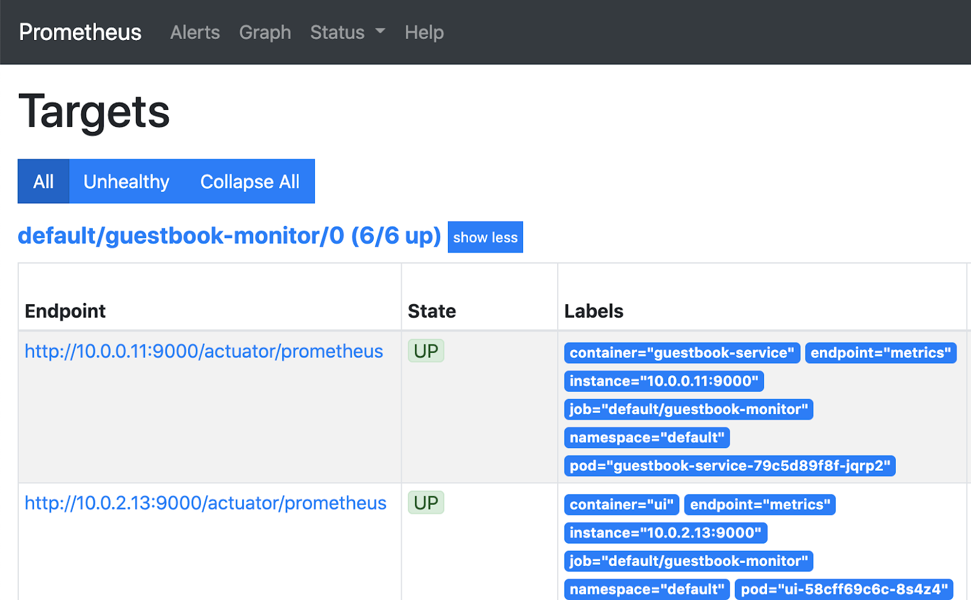Open the 10.0.2.13:9000 actuator endpoint link
This screenshot has width=971, height=600.
click(205, 503)
